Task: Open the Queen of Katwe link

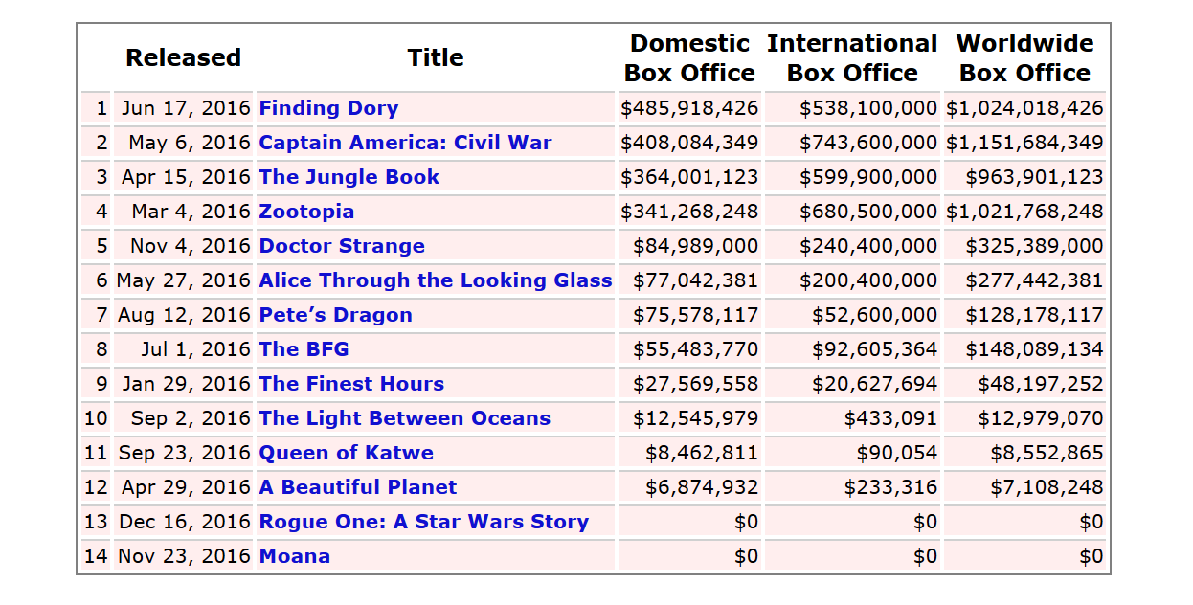Action: [x=346, y=453]
